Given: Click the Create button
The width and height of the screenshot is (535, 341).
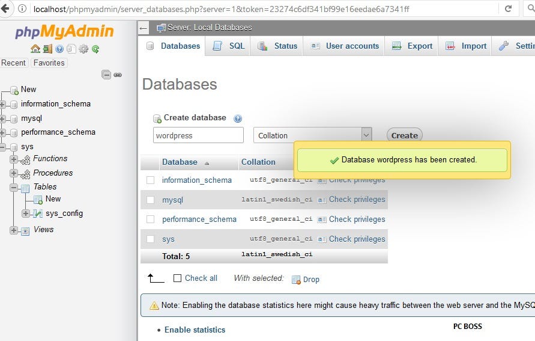Looking at the screenshot, I should pos(405,136).
